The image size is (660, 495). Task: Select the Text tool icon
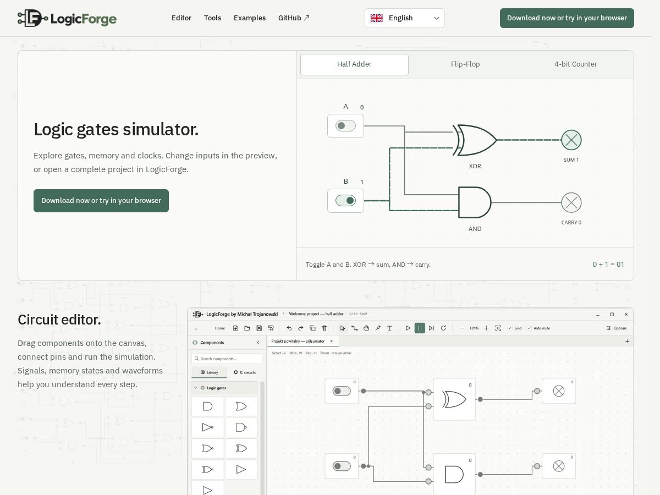pos(390,328)
